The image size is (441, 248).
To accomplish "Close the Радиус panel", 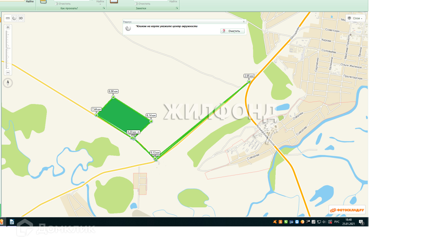I will [244, 22].
